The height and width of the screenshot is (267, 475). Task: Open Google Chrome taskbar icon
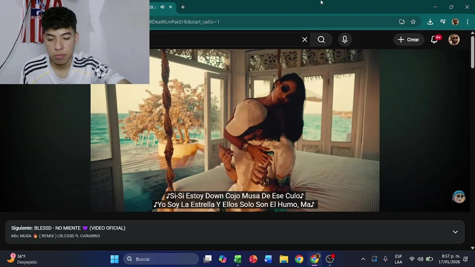pos(299,259)
